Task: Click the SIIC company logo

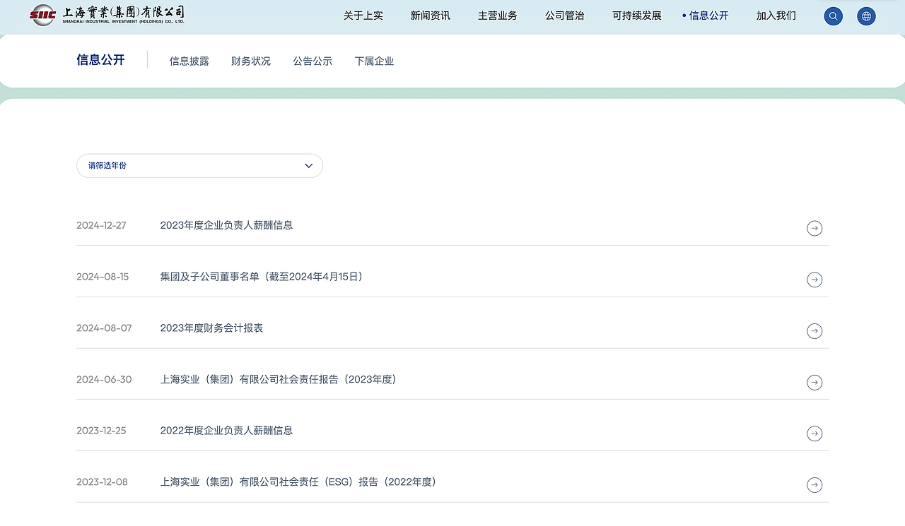Action: (105, 15)
